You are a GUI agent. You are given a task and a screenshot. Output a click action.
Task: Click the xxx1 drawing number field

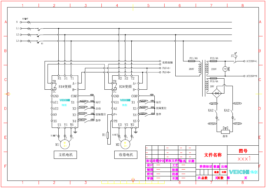click(x=244, y=159)
